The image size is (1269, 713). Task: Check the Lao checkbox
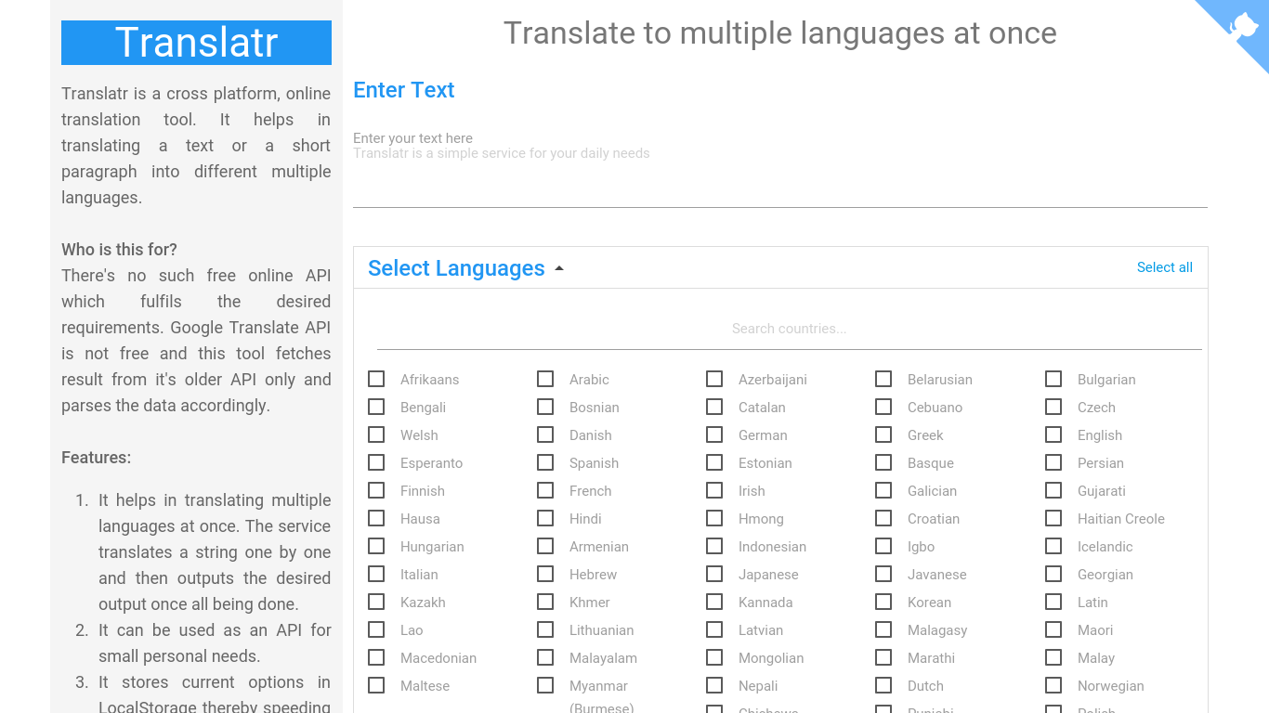click(x=376, y=629)
